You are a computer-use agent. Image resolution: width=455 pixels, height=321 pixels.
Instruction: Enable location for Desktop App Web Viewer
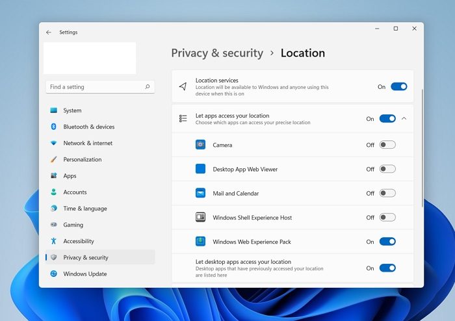point(387,169)
